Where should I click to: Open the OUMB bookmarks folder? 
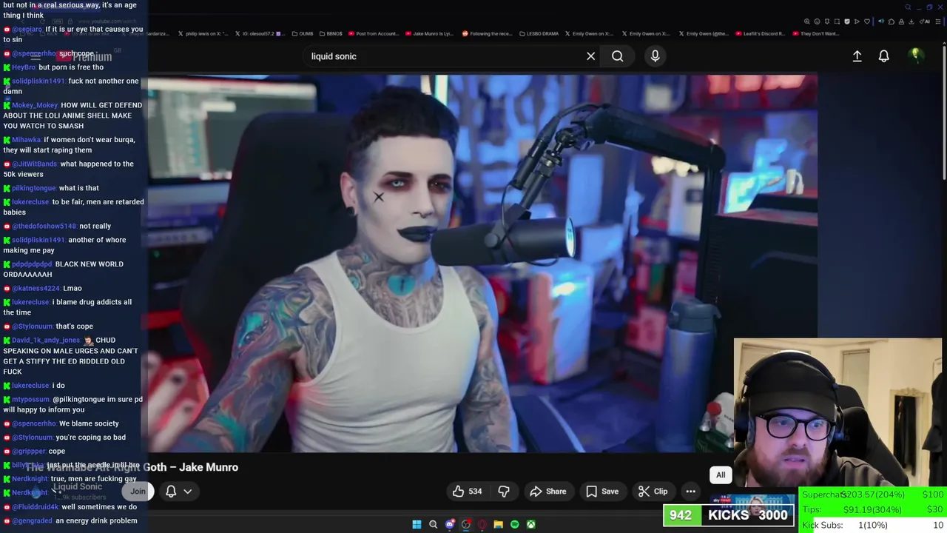(303, 33)
